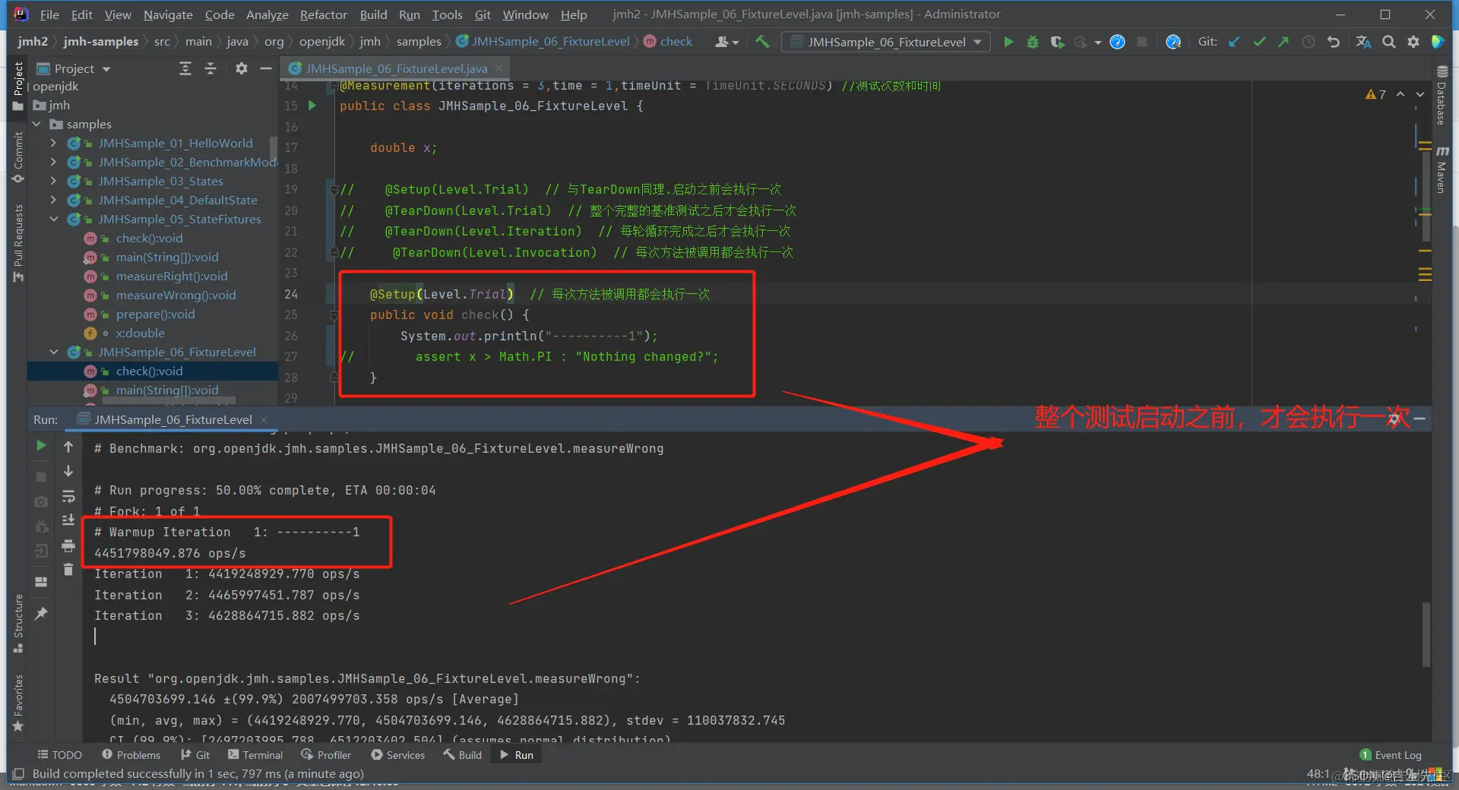Expand JMHSample_03_States tree node
This screenshot has height=790, width=1459.
(53, 181)
